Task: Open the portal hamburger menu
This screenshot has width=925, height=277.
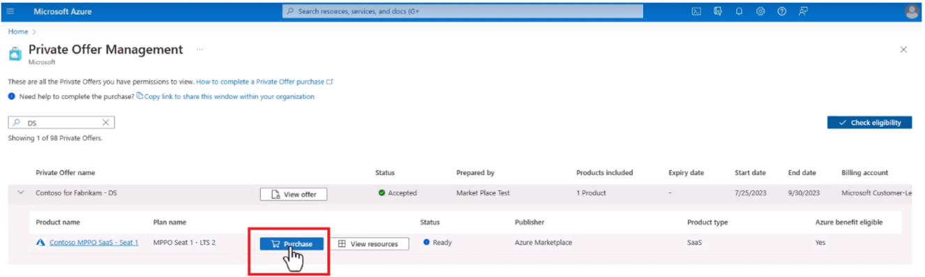Action: coord(10,12)
